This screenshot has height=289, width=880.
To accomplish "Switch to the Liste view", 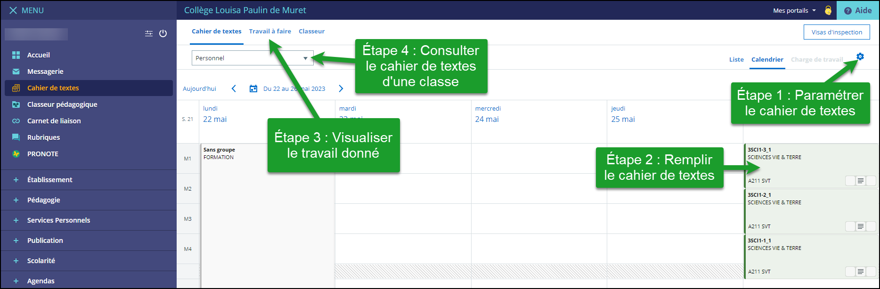I will (x=736, y=60).
